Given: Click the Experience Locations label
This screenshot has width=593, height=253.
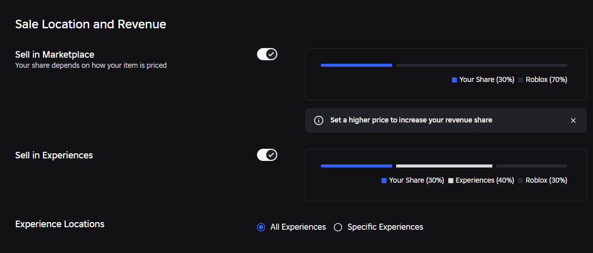Looking at the screenshot, I should (x=60, y=224).
